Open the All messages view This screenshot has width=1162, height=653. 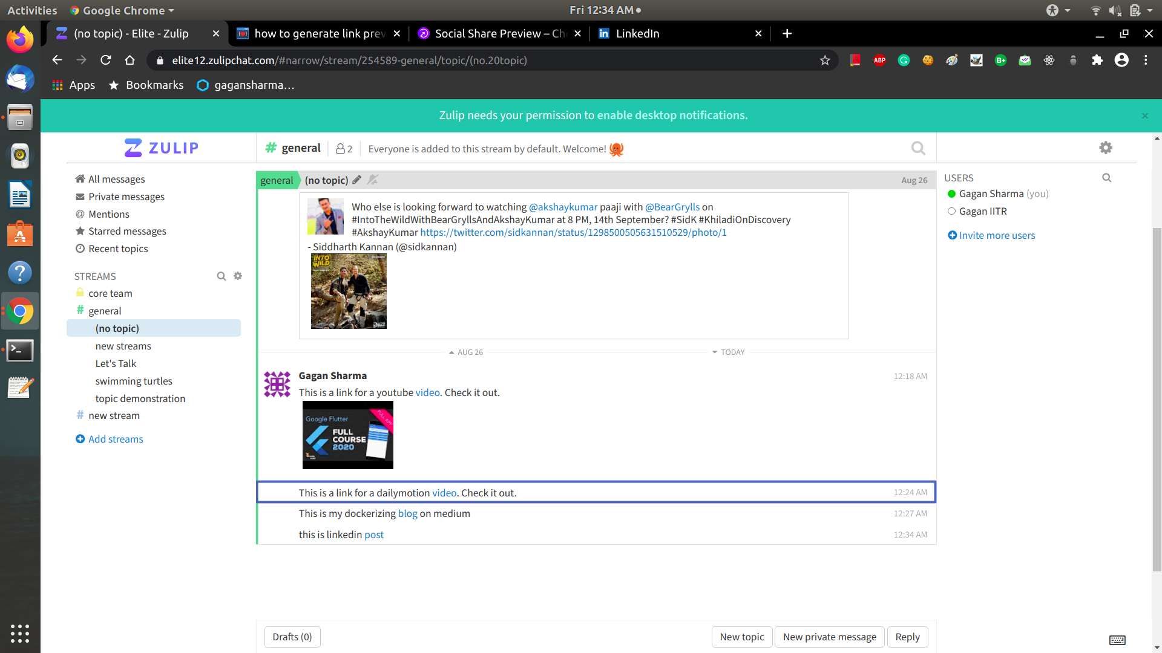[116, 179]
